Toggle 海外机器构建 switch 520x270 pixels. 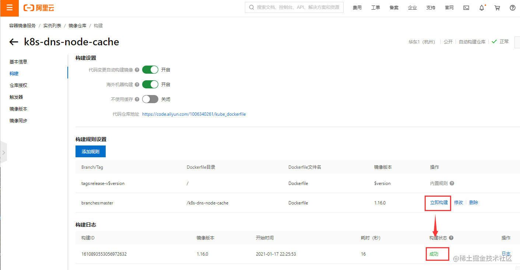pyautogui.click(x=150, y=84)
